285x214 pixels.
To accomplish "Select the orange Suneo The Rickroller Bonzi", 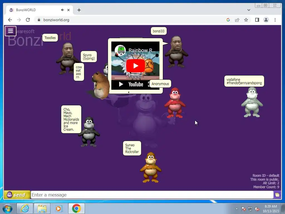I will 151,167.
